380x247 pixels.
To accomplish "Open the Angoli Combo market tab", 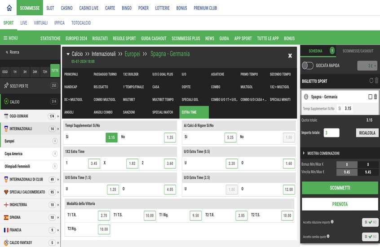I will (103, 112).
